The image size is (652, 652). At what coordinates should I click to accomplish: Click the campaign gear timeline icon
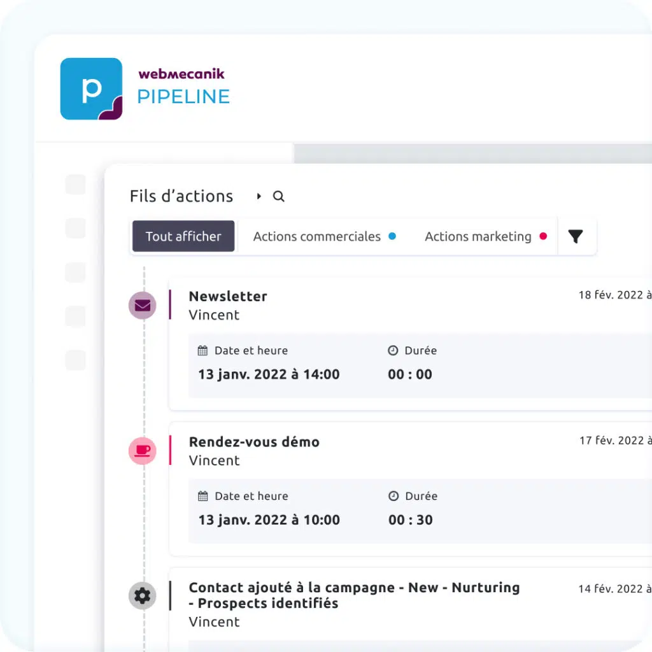coord(143,596)
